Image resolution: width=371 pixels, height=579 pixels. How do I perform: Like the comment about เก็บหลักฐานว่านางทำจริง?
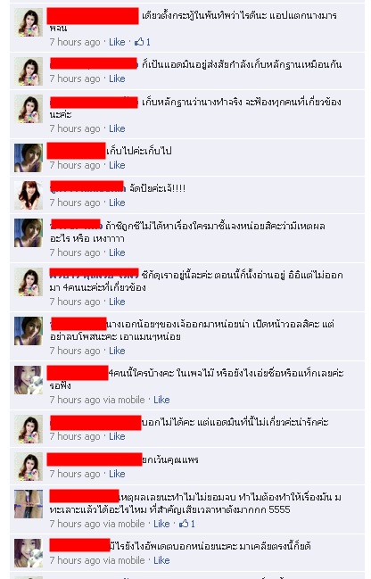[117, 128]
